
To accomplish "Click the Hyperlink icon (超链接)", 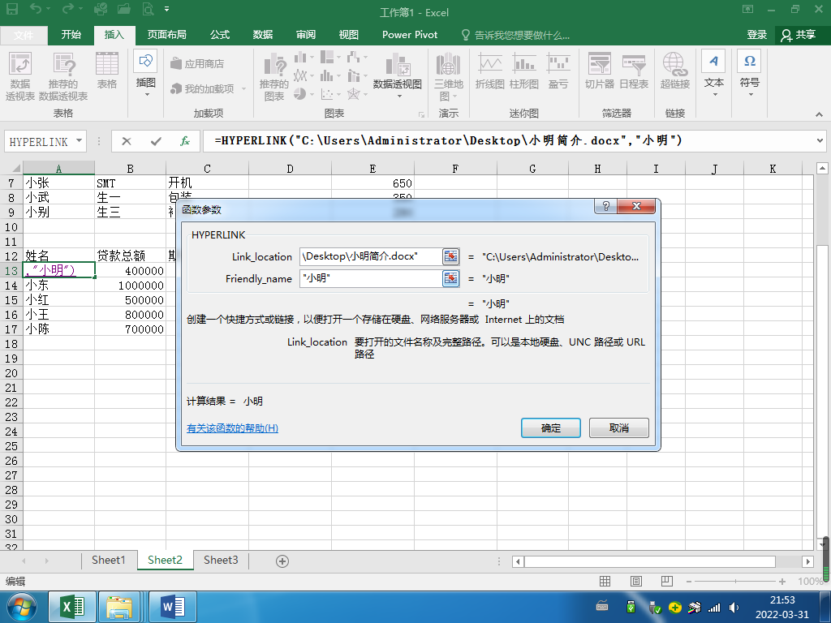I will 674,71.
